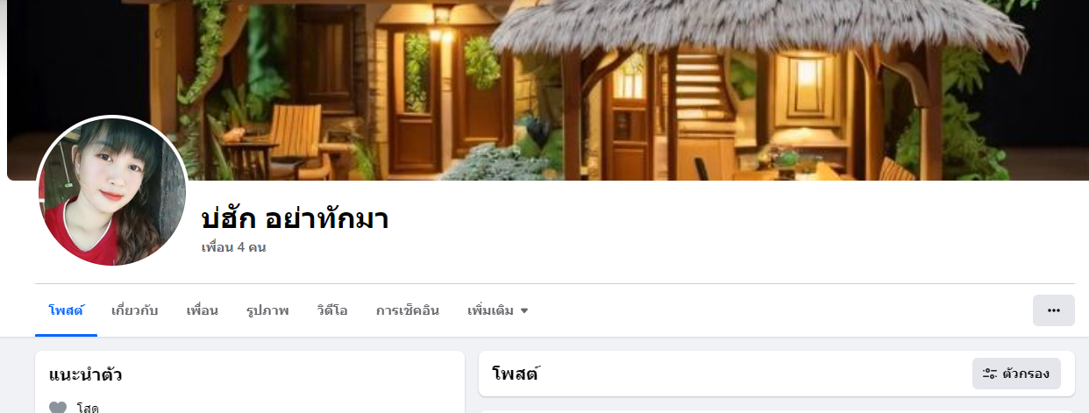The image size is (1089, 413).
Task: Click the โสด relationship status text
Action: 88,408
